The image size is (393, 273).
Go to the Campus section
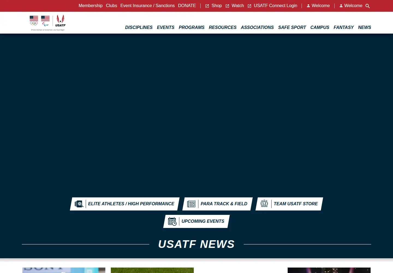point(320,27)
